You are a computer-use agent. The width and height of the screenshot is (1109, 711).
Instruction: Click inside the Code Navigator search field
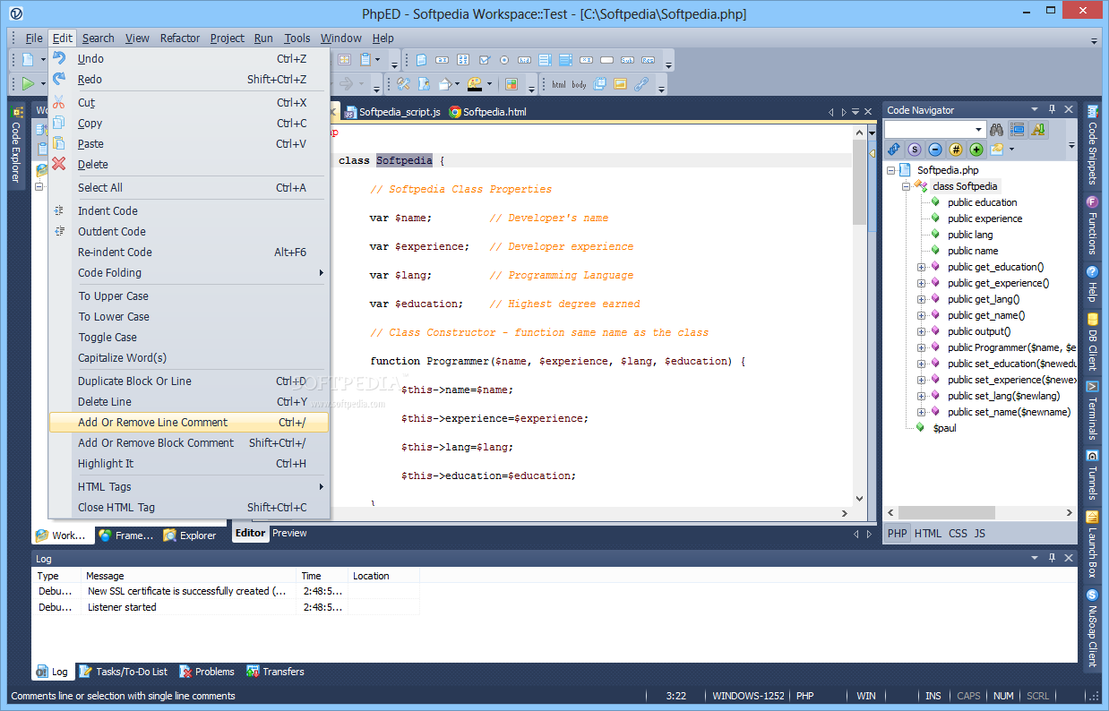coord(928,130)
